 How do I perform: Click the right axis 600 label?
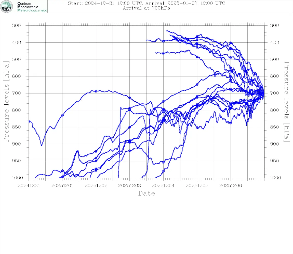pos(274,76)
